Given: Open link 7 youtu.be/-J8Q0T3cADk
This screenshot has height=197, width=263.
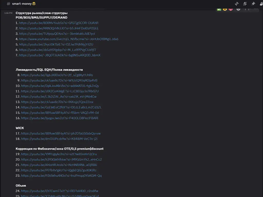Looking at the screenshot, I should click(60, 55).
